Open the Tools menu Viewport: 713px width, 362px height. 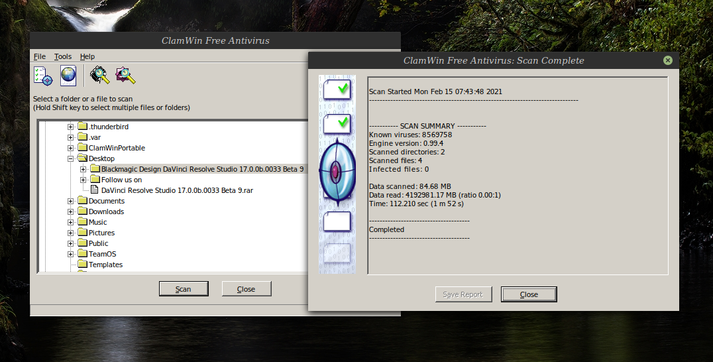pyautogui.click(x=63, y=56)
